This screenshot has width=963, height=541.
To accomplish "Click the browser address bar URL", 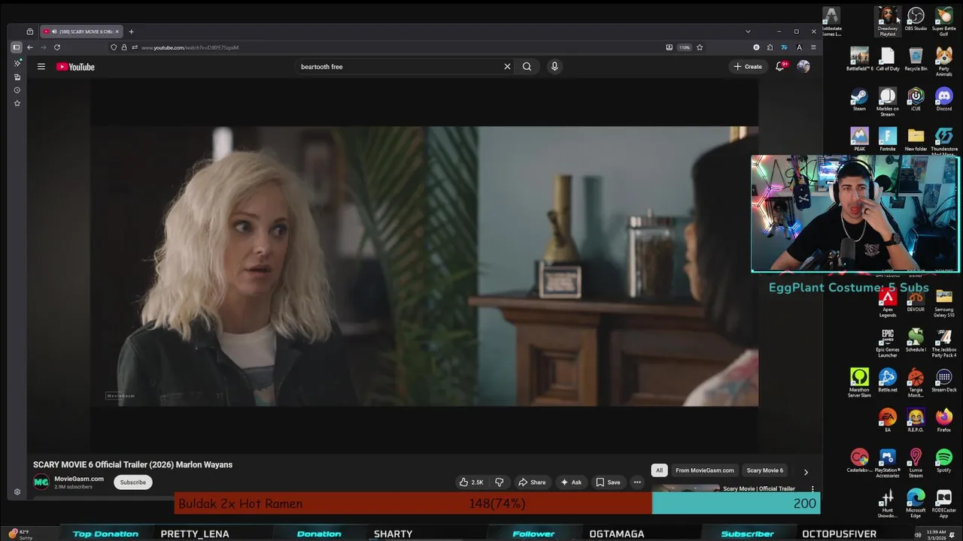I will (190, 47).
